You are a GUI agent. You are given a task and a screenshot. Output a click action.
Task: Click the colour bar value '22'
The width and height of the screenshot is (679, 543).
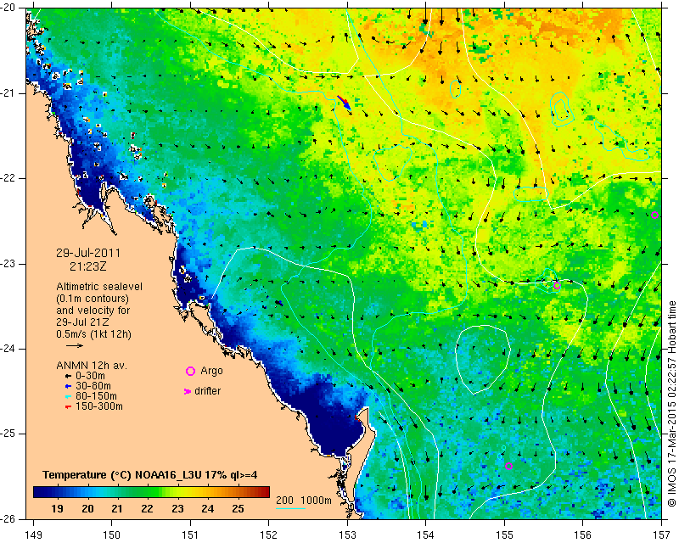pyautogui.click(x=148, y=509)
